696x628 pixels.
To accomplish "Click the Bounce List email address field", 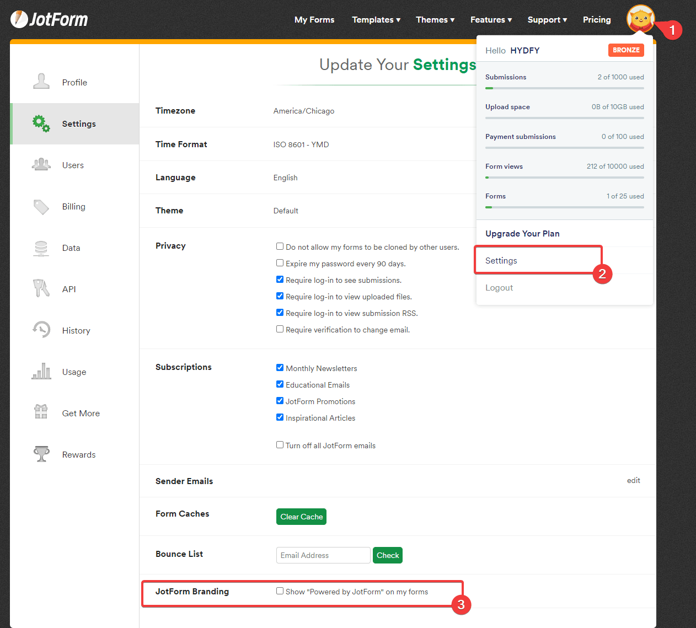I will coord(323,555).
